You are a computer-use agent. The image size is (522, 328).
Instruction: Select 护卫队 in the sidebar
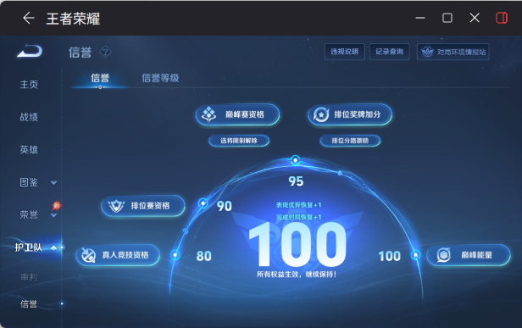point(29,247)
